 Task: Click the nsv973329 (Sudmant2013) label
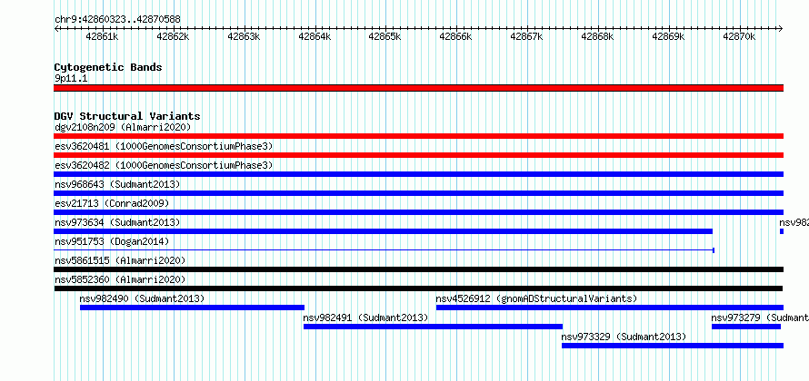(624, 337)
